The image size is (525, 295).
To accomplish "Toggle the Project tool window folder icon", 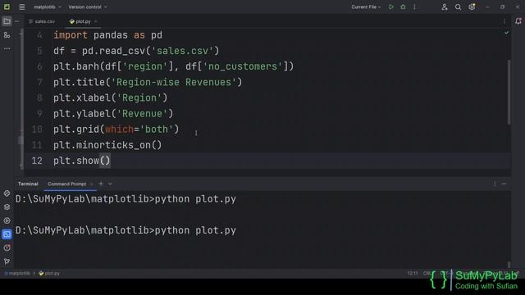I will point(7,21).
